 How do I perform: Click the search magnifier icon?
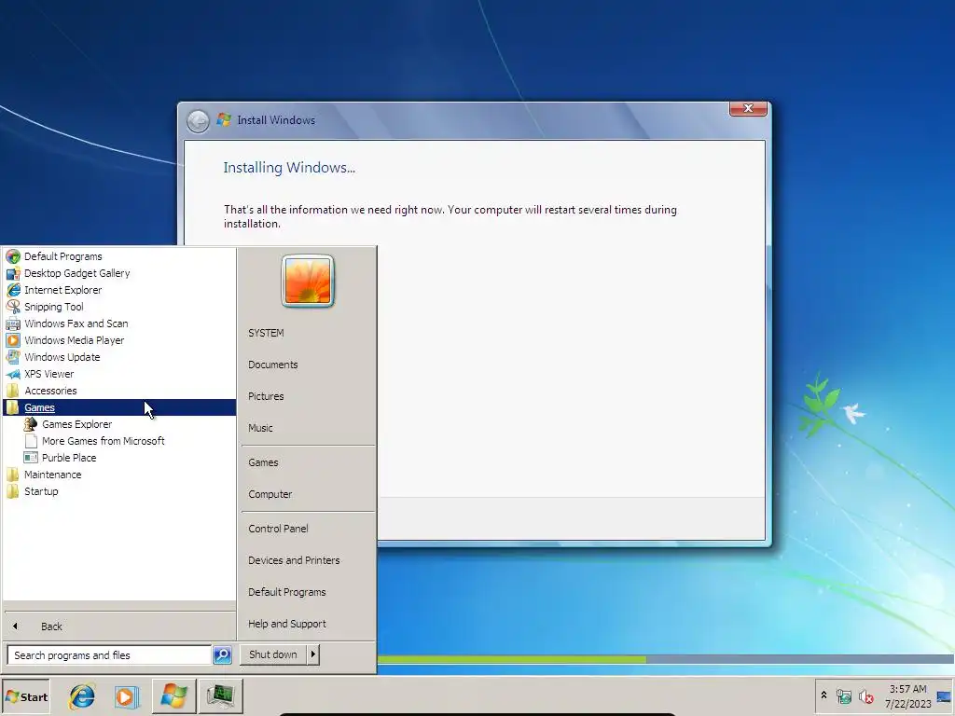[x=222, y=655]
